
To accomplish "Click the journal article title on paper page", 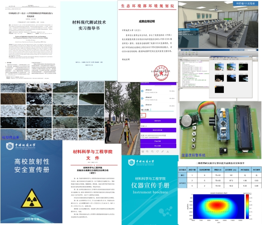I will point(31,15).
